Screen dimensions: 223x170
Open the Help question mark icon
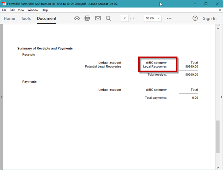coord(195,19)
